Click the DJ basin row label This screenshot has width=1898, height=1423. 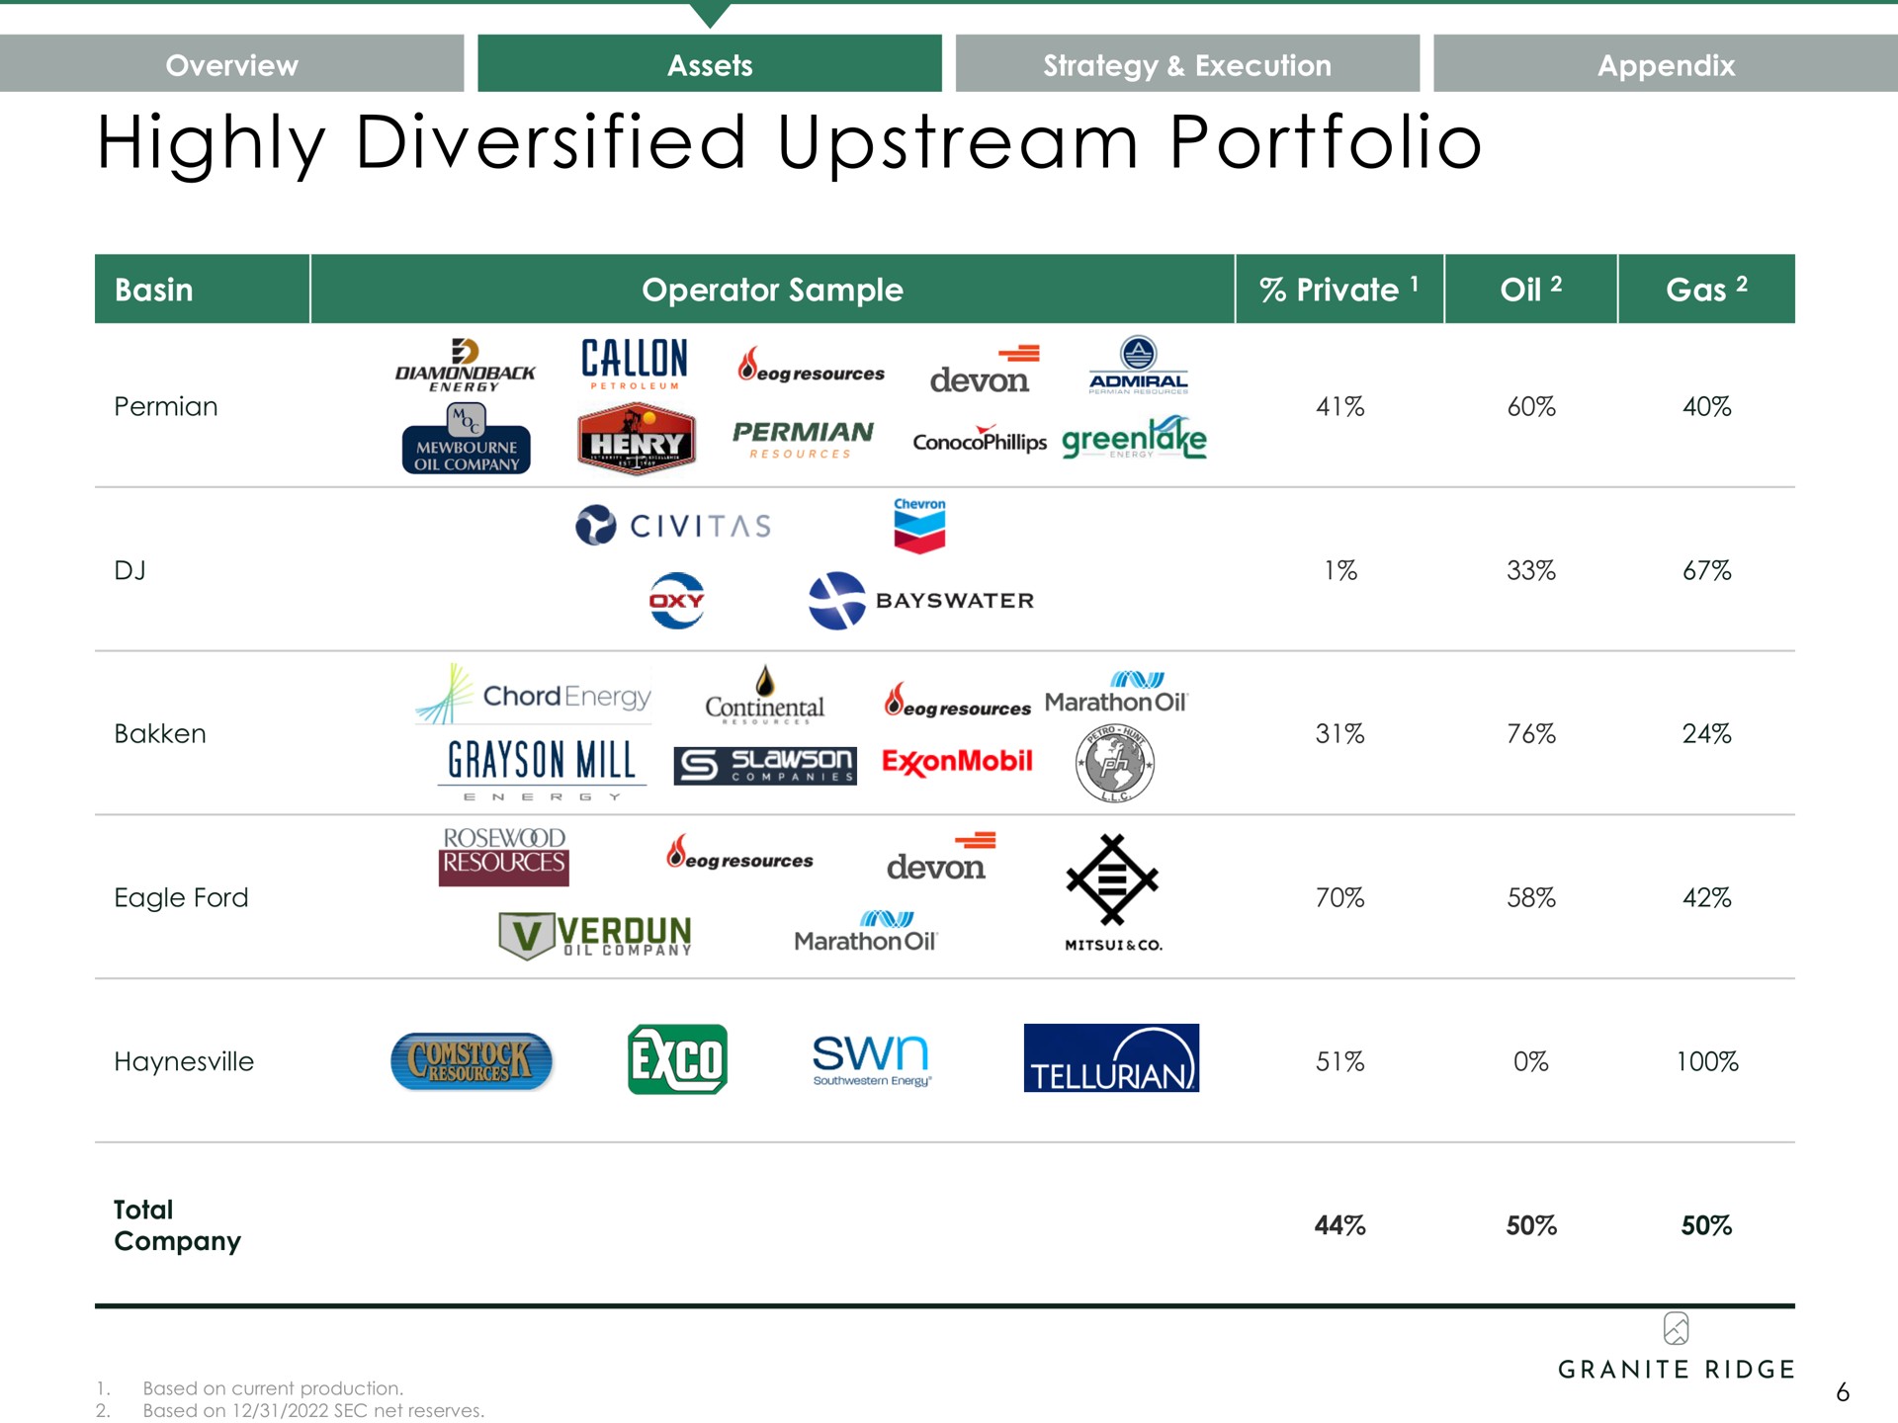point(129,570)
